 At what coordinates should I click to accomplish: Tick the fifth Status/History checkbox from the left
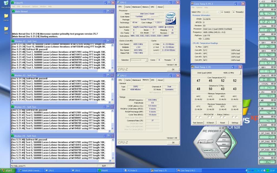click(221, 117)
